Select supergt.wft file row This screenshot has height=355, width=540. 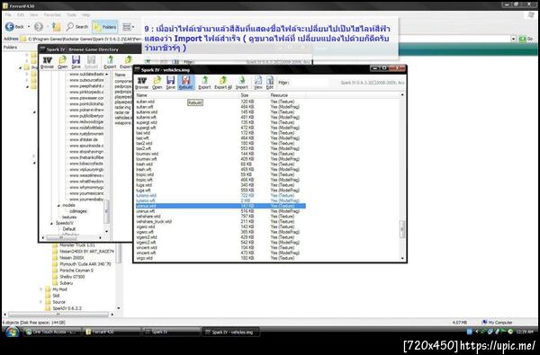click(220, 128)
